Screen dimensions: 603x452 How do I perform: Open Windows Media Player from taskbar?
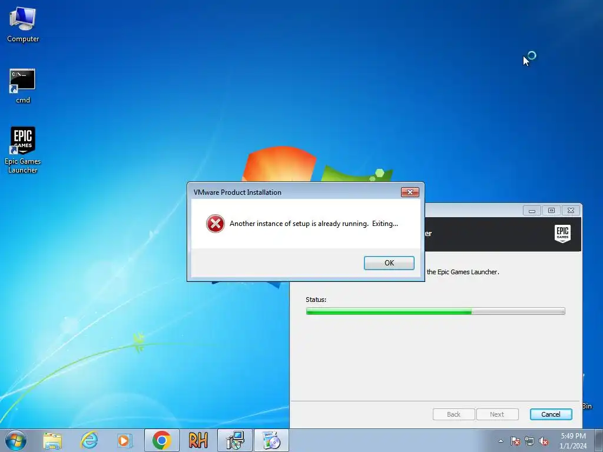[124, 440]
